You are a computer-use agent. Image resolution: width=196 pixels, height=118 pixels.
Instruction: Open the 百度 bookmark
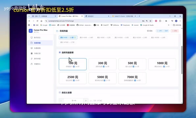click(36, 25)
